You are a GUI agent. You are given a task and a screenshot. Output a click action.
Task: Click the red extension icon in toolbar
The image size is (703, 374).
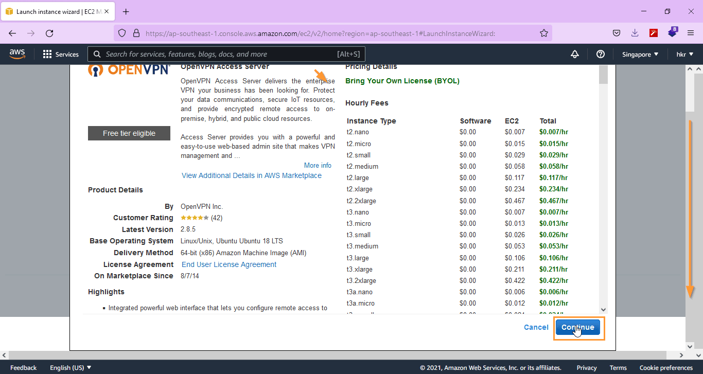[x=654, y=33]
